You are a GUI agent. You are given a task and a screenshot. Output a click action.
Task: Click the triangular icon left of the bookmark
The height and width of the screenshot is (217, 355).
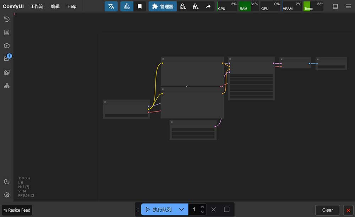pyautogui.click(x=127, y=6)
